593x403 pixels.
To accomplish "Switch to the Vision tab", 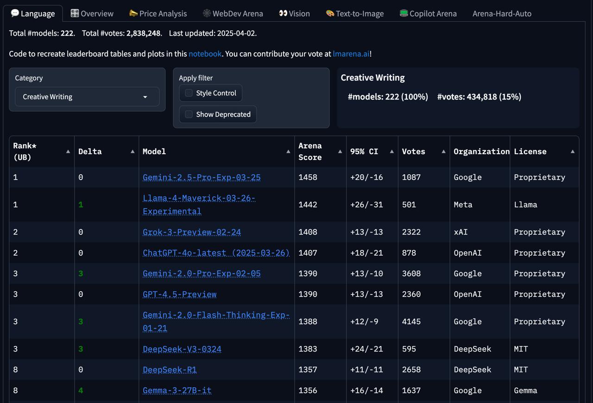I will (294, 13).
